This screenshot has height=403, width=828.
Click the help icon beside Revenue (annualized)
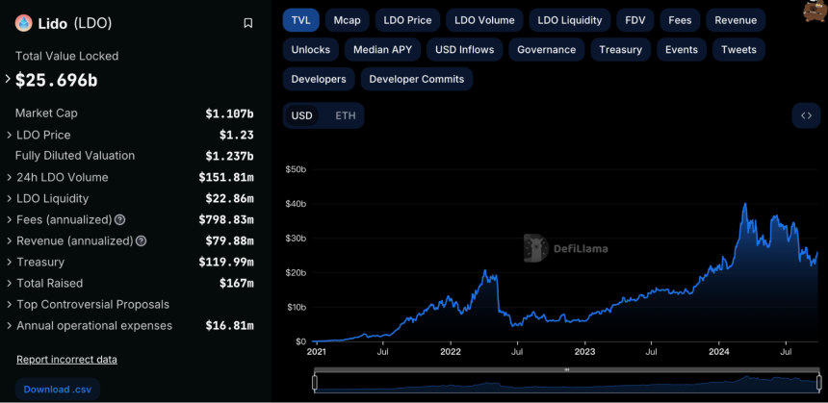click(x=141, y=240)
